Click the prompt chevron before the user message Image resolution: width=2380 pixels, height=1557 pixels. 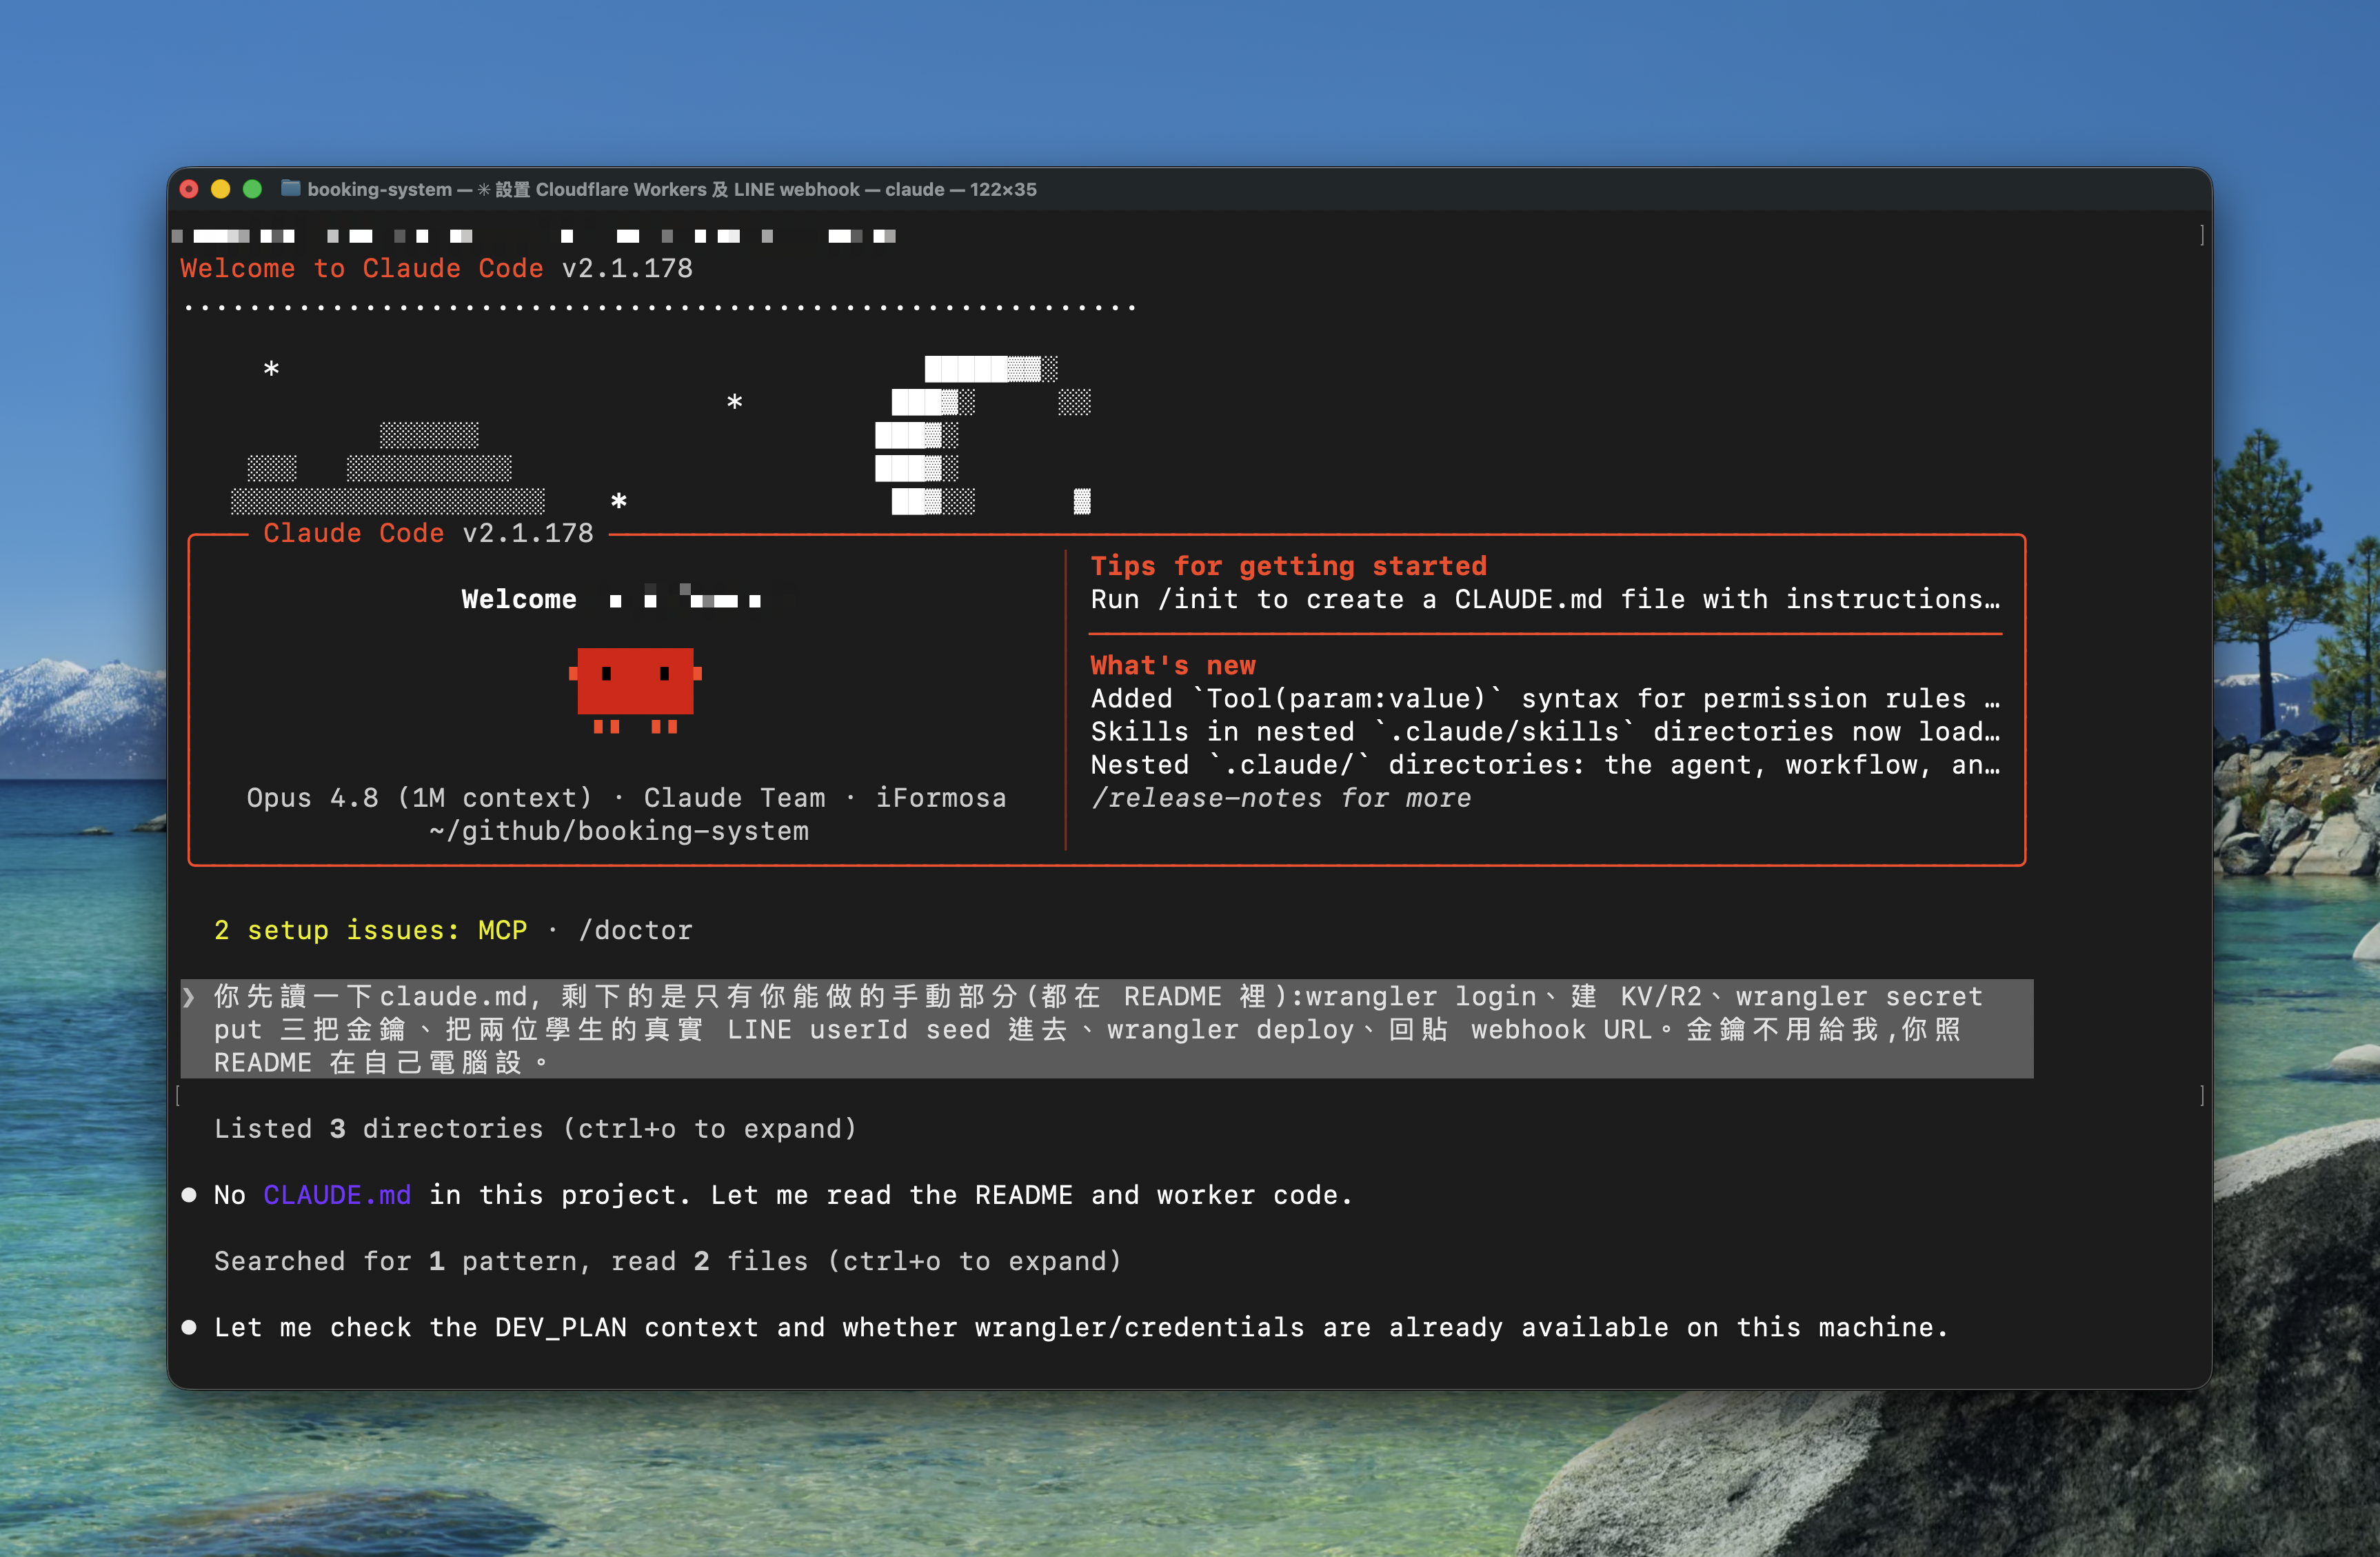click(x=188, y=996)
